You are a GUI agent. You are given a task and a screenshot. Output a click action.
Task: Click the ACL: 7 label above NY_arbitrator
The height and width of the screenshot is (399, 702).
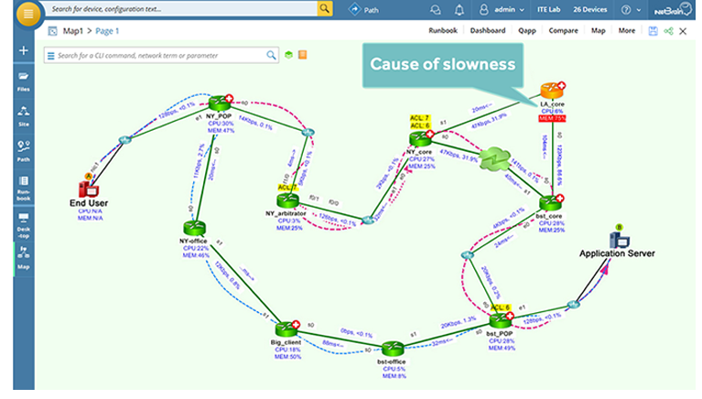pos(287,188)
